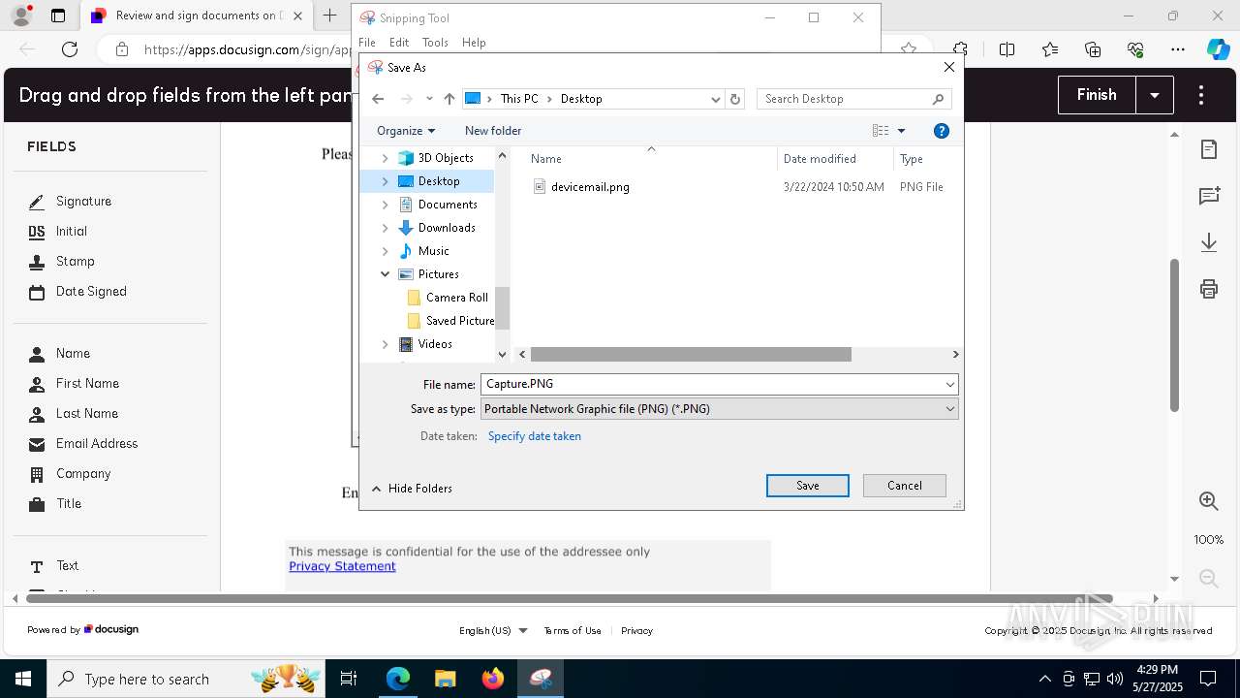Choose the Email Address field

click(82, 444)
